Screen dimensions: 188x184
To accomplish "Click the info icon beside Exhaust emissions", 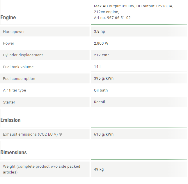I will [61, 134].
